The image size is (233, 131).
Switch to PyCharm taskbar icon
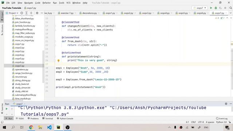(58, 127)
